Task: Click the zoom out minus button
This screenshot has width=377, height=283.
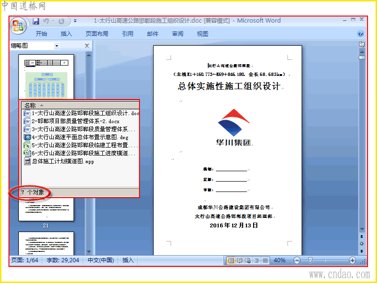Action: 297,261
